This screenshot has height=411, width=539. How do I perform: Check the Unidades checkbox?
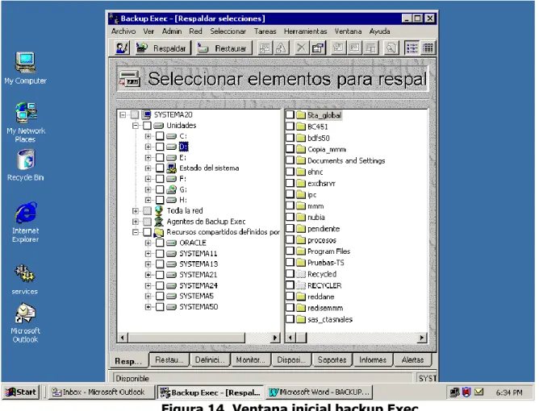tap(147, 126)
